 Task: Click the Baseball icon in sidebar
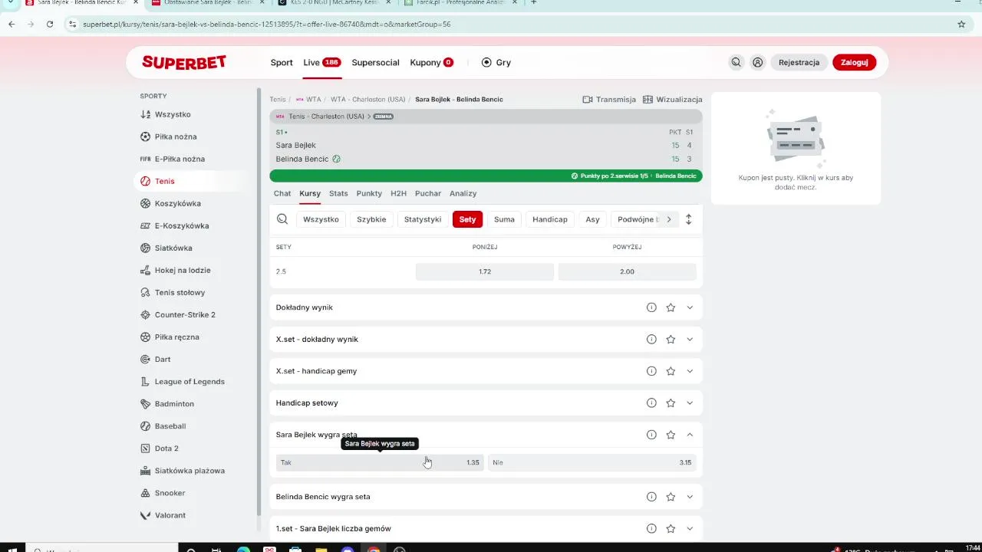pyautogui.click(x=146, y=426)
